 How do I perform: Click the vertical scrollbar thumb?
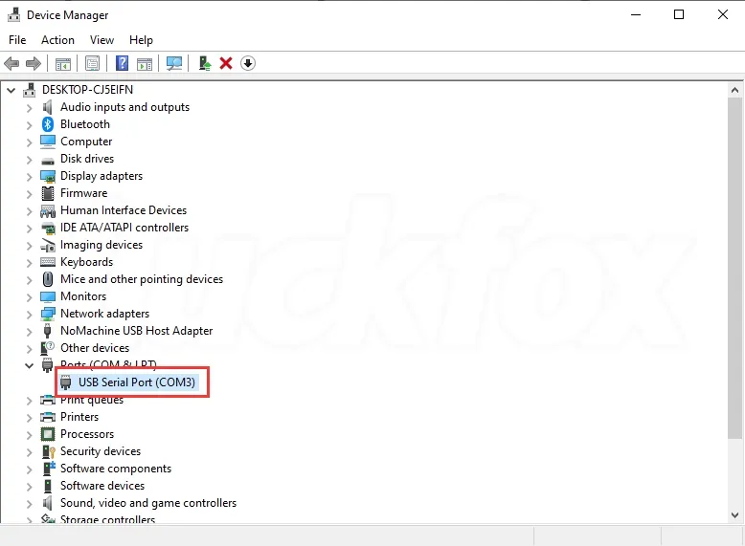735,268
